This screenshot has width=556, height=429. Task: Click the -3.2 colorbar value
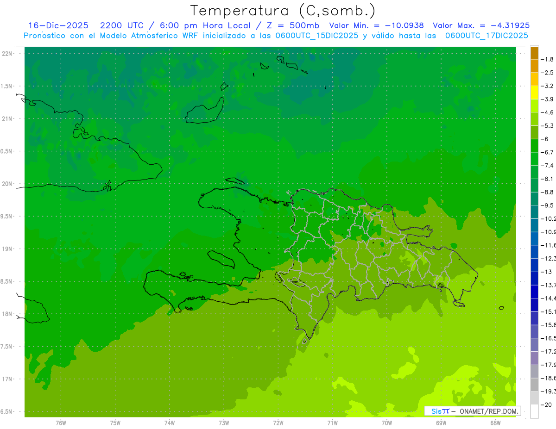(x=547, y=86)
